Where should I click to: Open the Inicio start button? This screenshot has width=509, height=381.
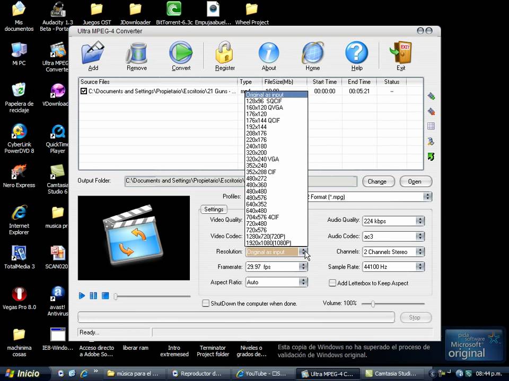[24, 374]
